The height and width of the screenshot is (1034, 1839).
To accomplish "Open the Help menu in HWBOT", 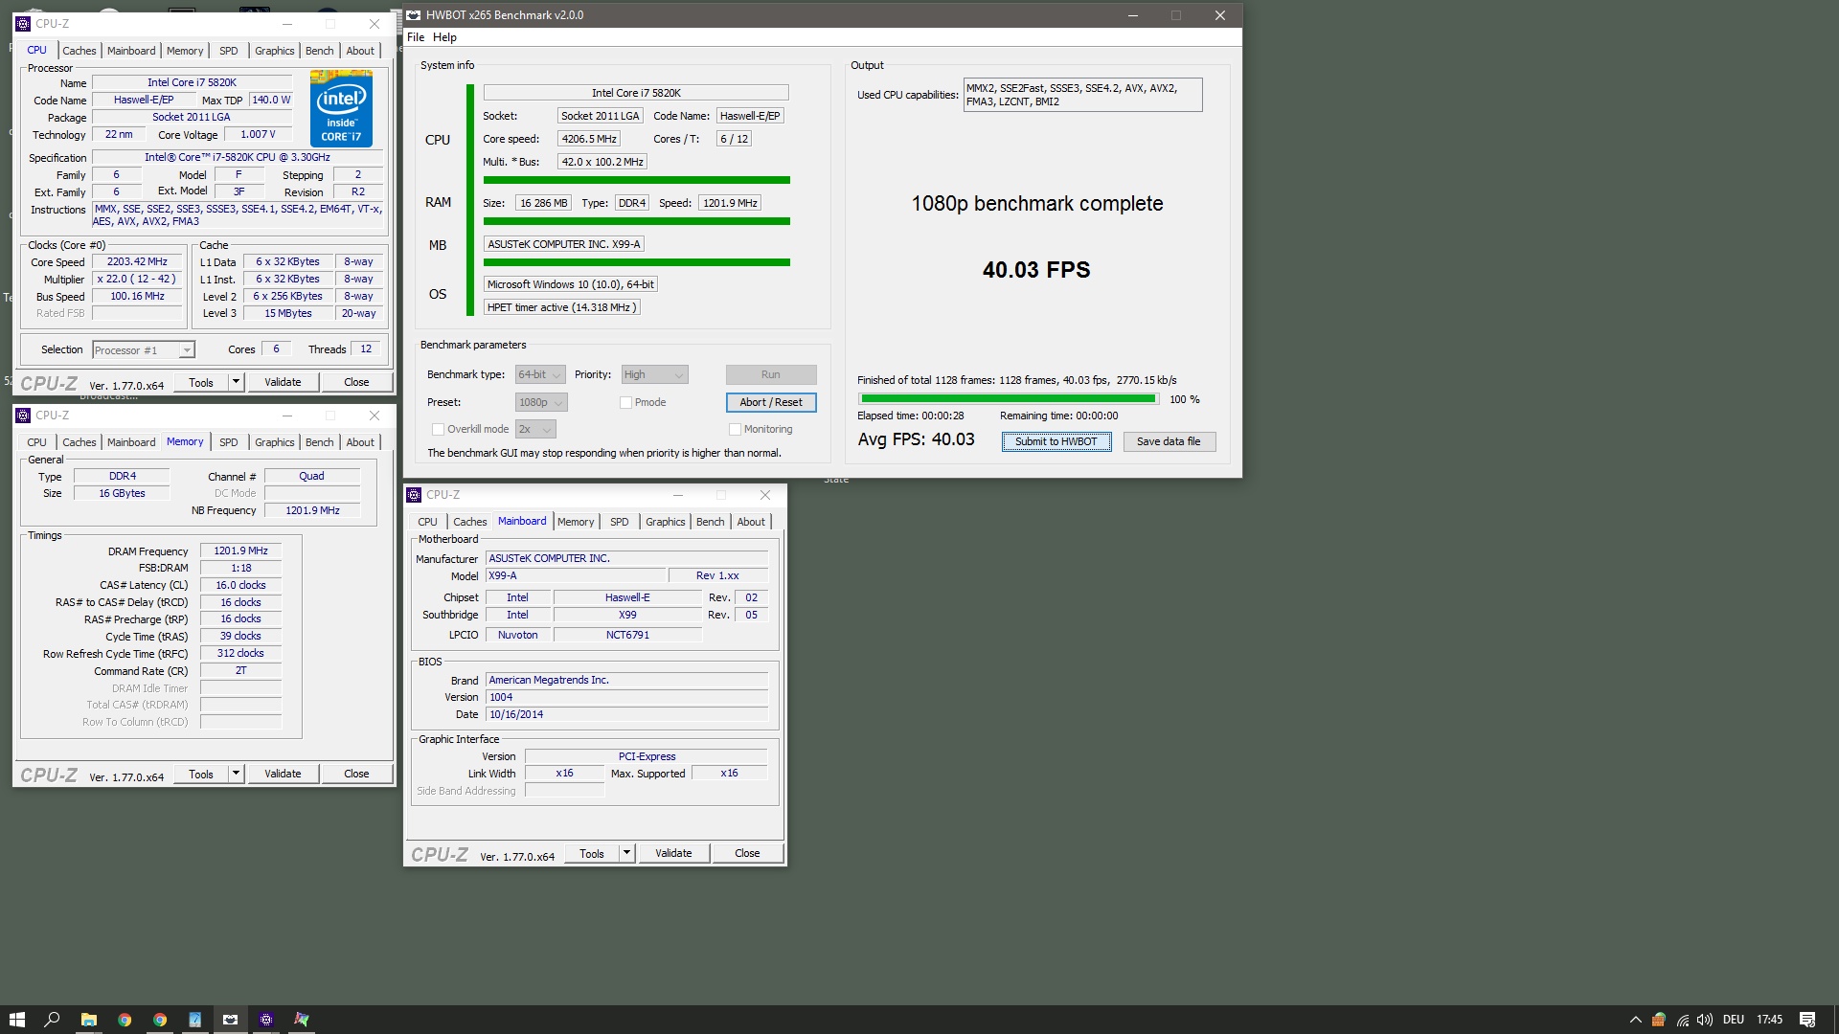I will click(444, 37).
